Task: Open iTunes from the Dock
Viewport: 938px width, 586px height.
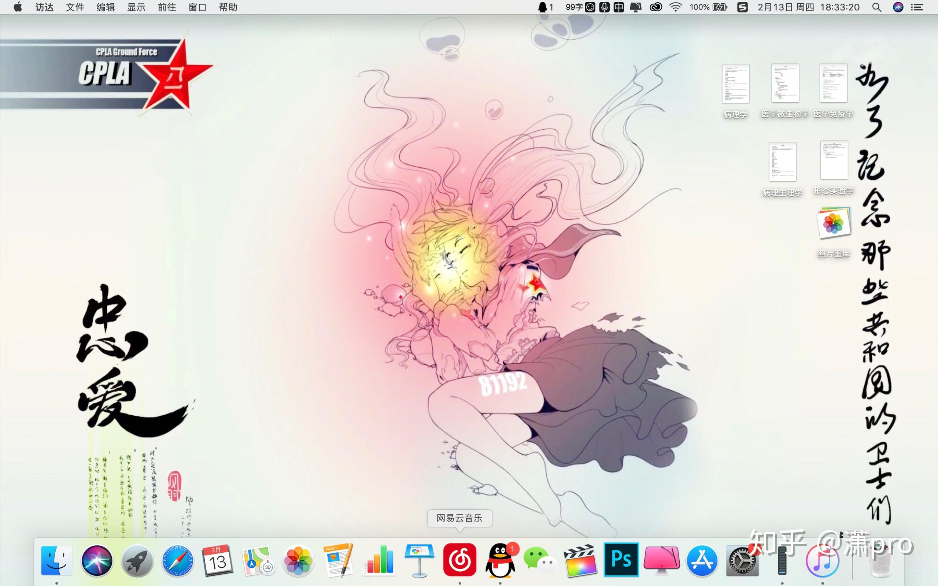Action: (823, 560)
